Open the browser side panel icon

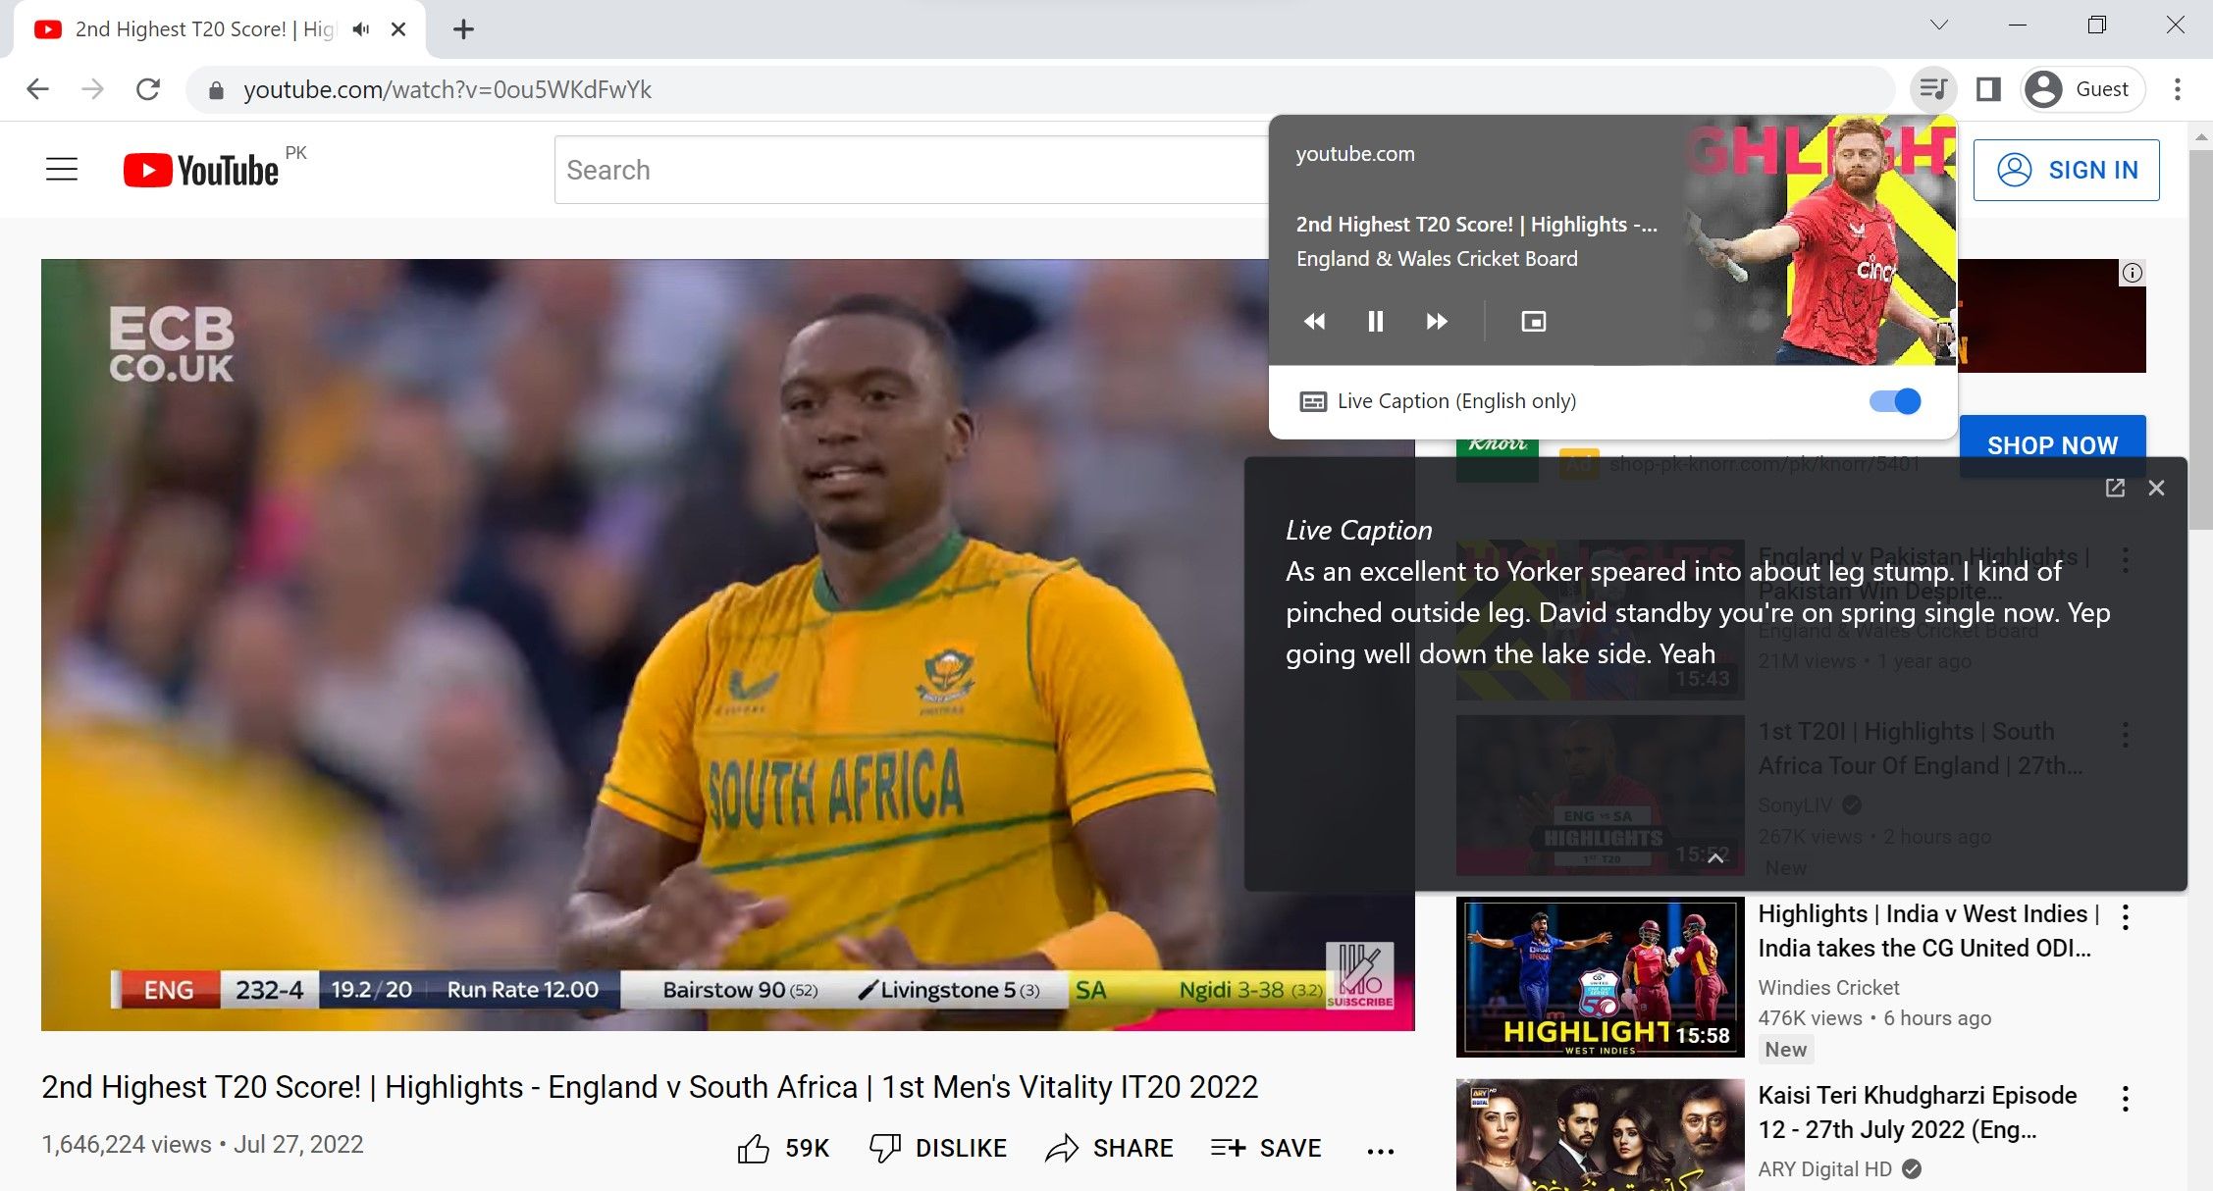tap(1988, 89)
